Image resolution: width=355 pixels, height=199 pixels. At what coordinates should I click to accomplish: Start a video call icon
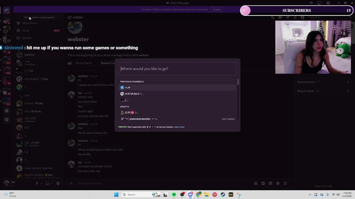click(x=280, y=17)
